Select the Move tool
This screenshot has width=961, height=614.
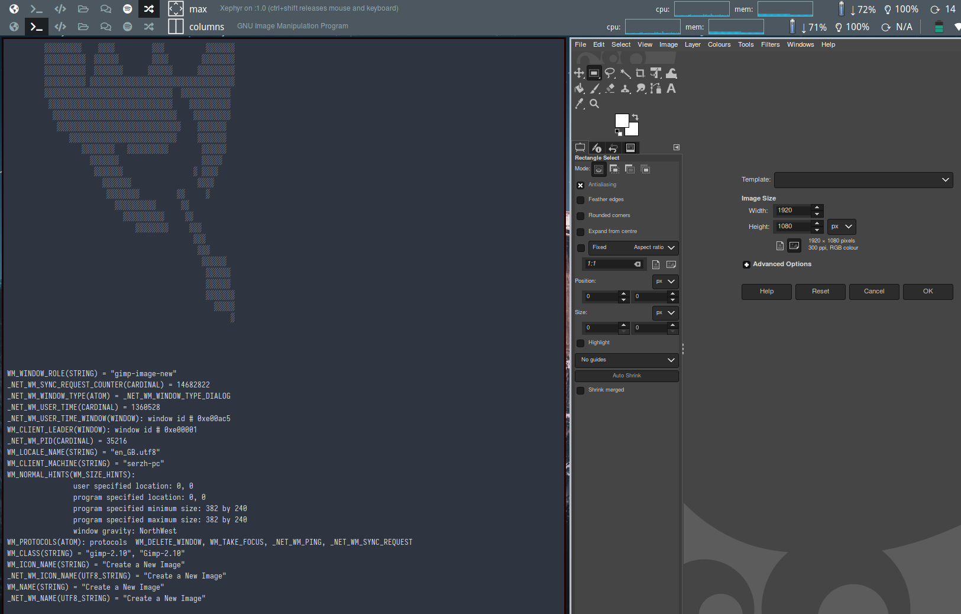pos(578,73)
